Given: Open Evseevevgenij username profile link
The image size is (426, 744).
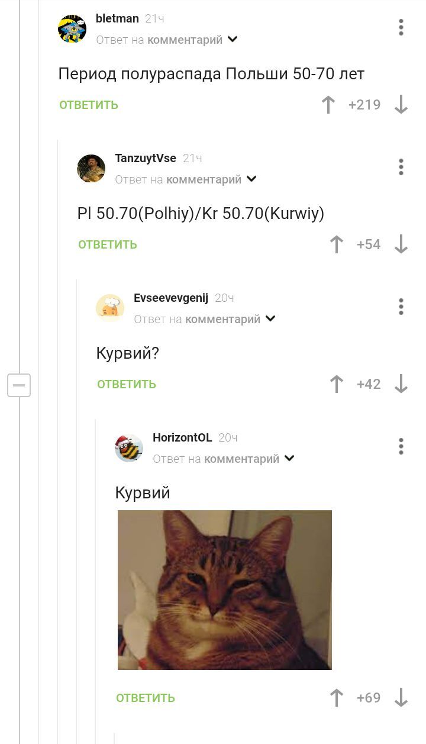Looking at the screenshot, I should [x=171, y=298].
